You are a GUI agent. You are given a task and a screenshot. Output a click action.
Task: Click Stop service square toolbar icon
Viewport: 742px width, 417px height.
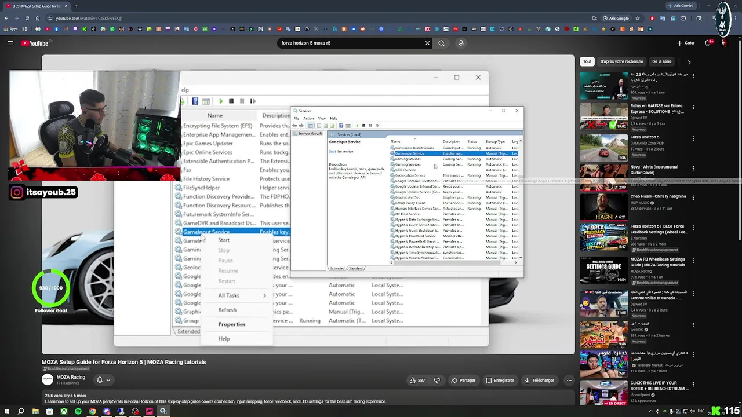[363, 125]
